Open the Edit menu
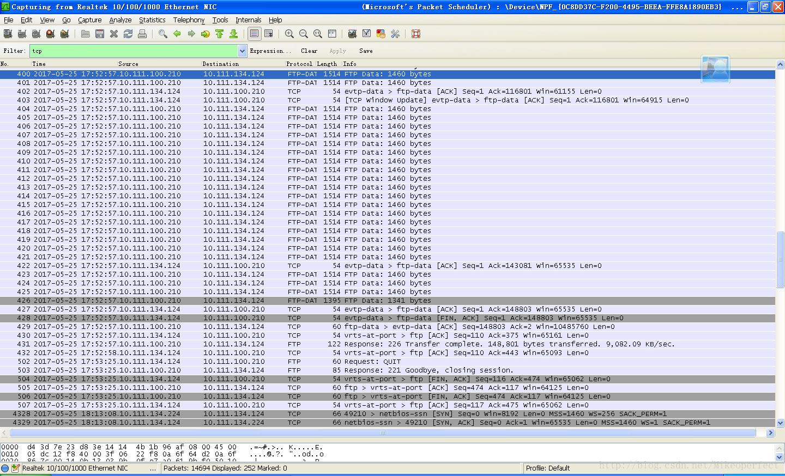Viewport: 785px width, 476px height. 27,20
